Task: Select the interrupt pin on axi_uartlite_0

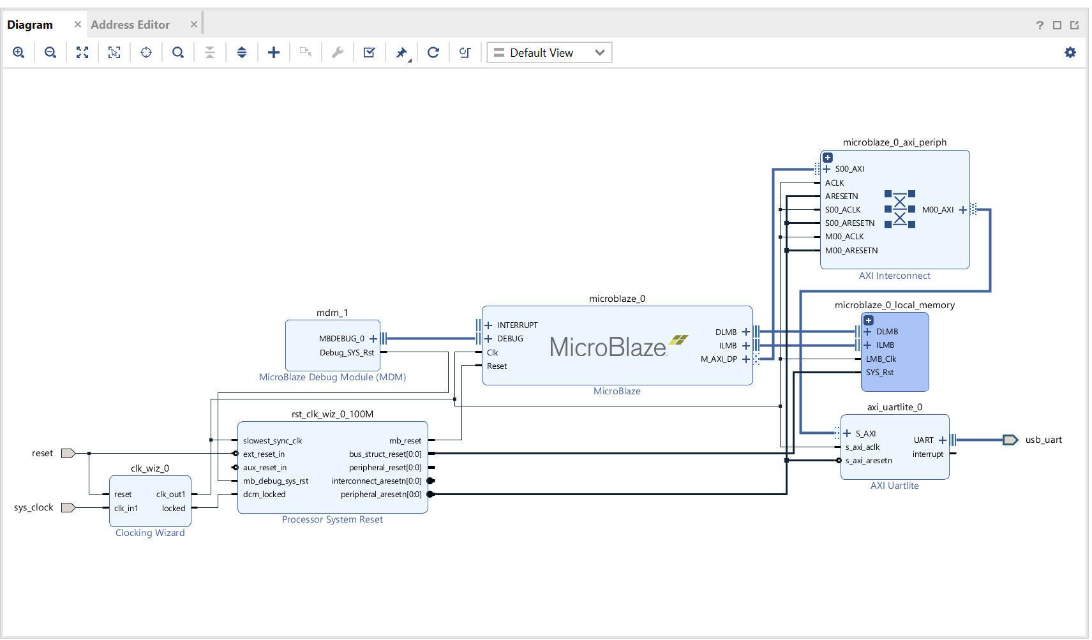Action: [x=928, y=454]
